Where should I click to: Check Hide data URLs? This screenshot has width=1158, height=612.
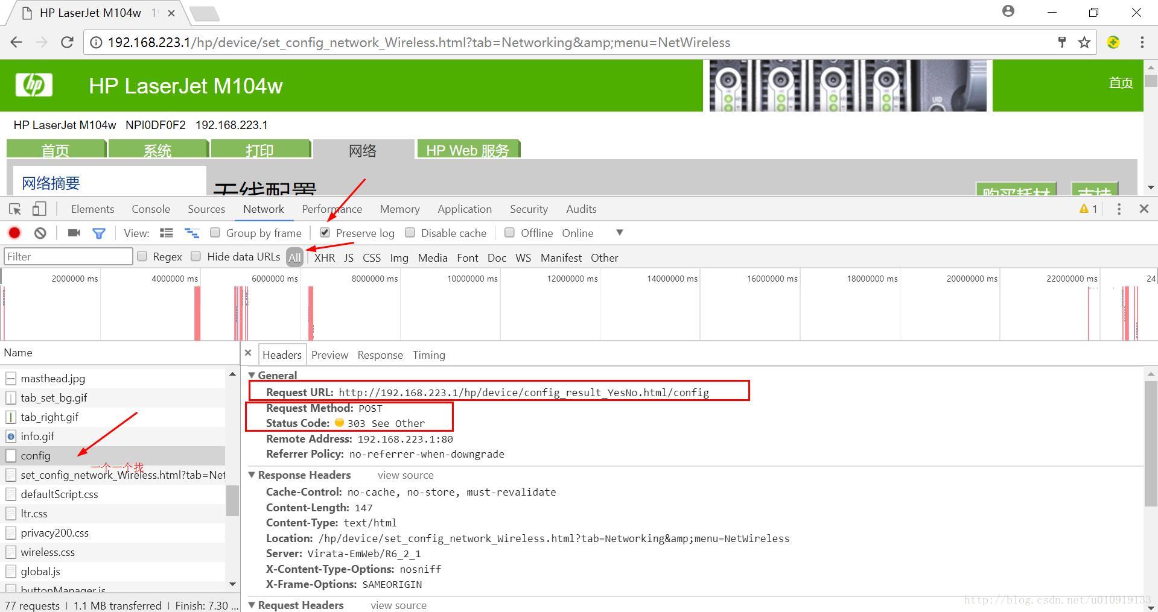(x=196, y=256)
